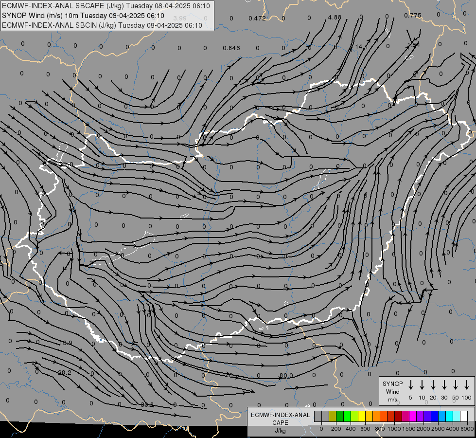Pick the amber CAPE legend swatch
This screenshot has width=476, height=438.
(369, 416)
